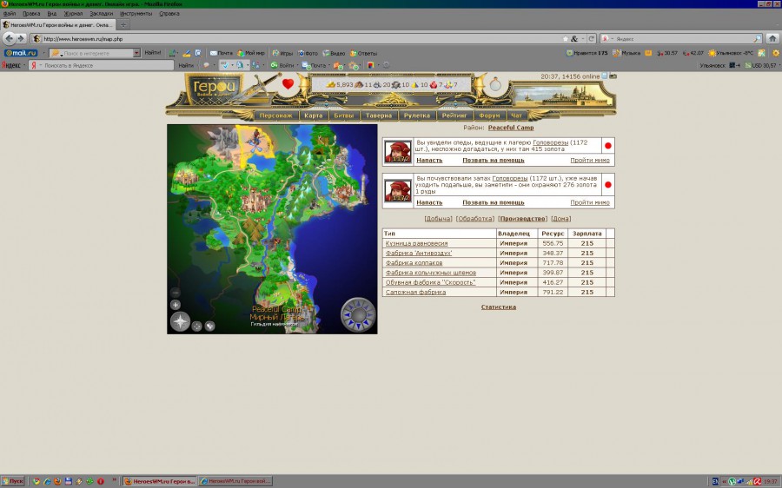Open the Закладки menu in Firefox
782x488 pixels.
point(102,13)
